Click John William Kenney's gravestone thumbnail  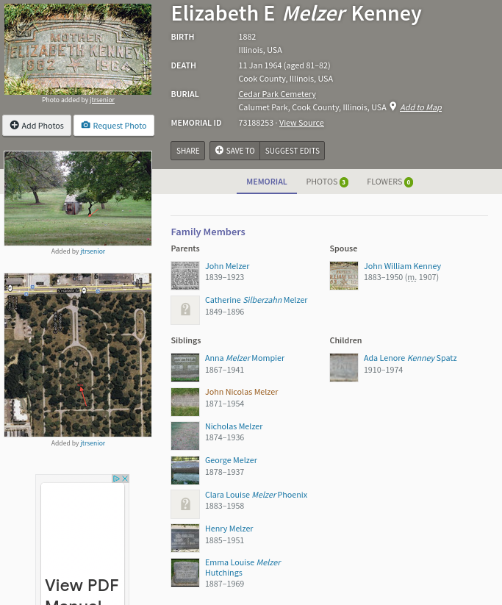point(344,276)
